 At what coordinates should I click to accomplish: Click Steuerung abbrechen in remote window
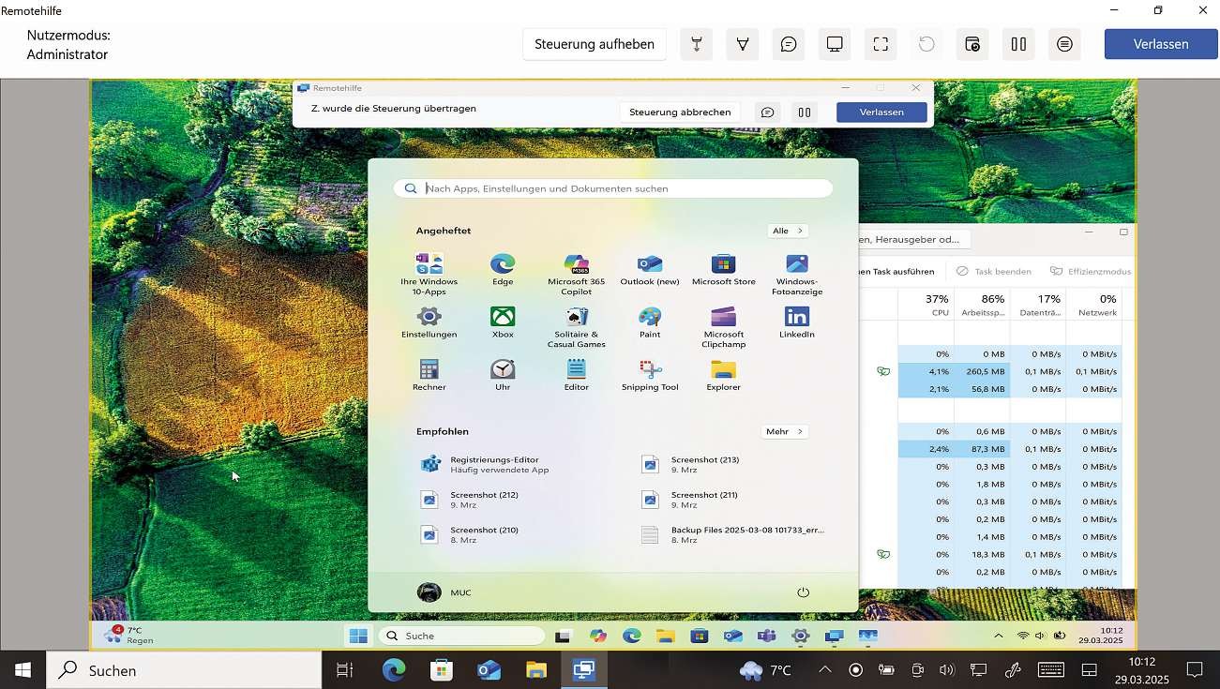680,112
